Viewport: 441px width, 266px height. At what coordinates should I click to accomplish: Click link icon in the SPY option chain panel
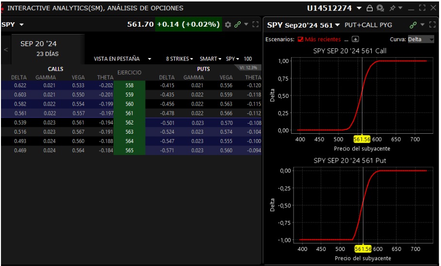click(238, 24)
